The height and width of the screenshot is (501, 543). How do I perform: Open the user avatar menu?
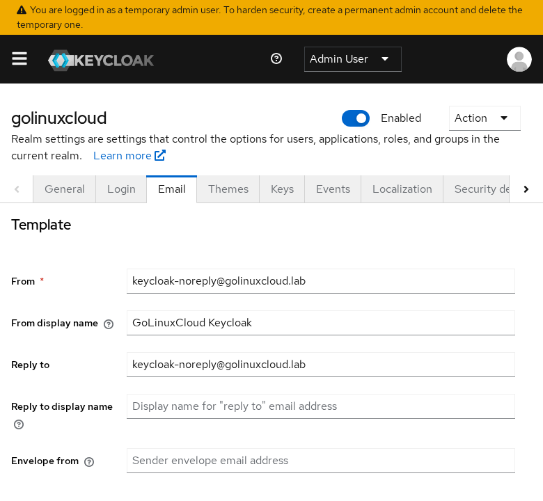coord(519,59)
